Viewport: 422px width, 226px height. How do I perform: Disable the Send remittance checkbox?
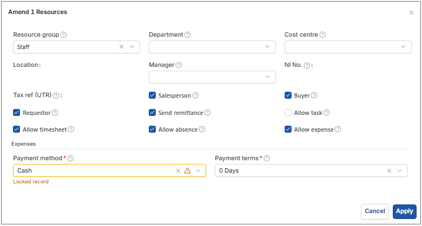click(153, 113)
